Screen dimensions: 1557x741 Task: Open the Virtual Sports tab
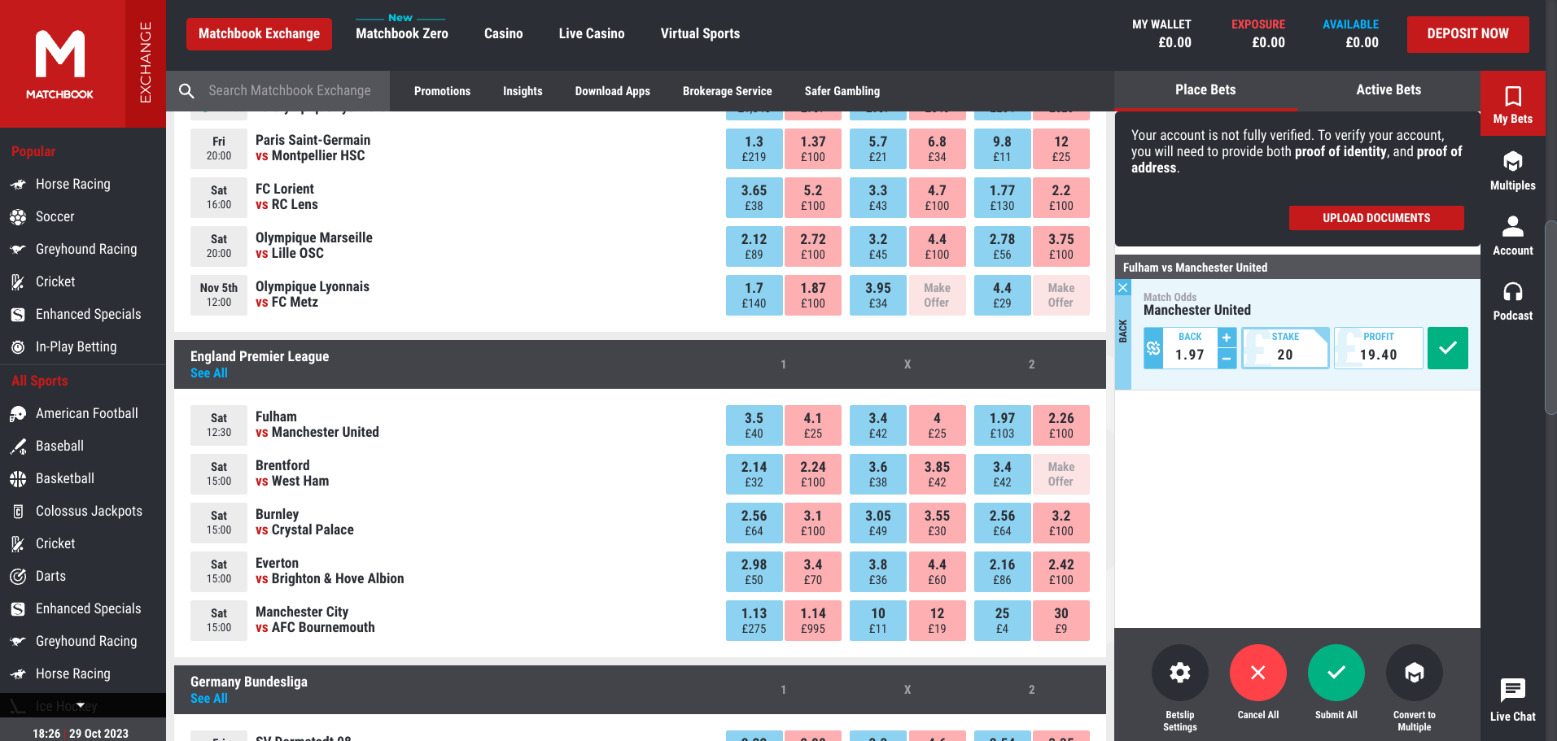[x=700, y=34]
